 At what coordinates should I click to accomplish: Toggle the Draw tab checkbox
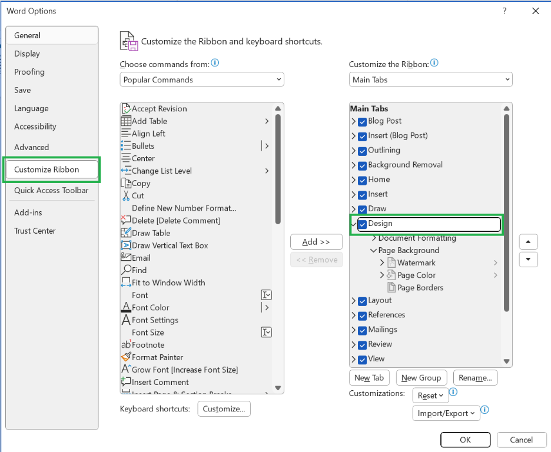(362, 210)
